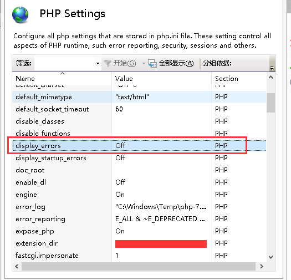The width and height of the screenshot is (291, 280).
Task: Select the display_errors setting row
Action: point(139,146)
